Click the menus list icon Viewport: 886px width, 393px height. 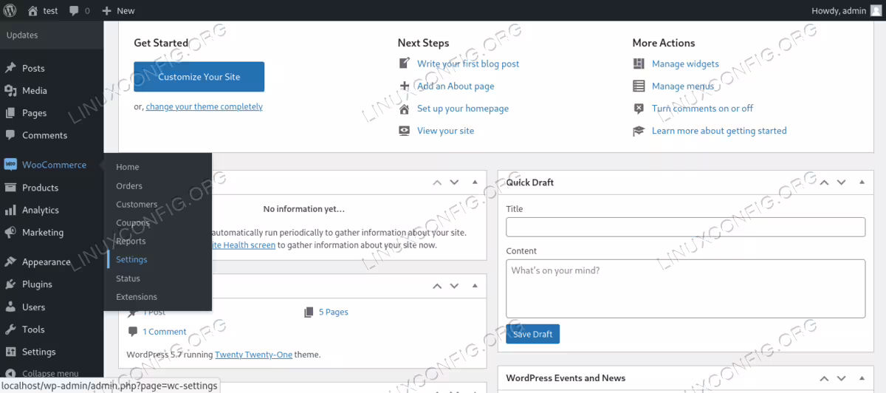coord(639,86)
